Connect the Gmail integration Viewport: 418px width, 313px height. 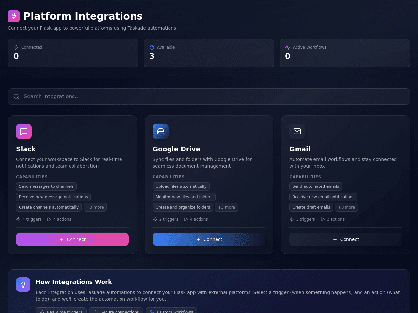346,239
